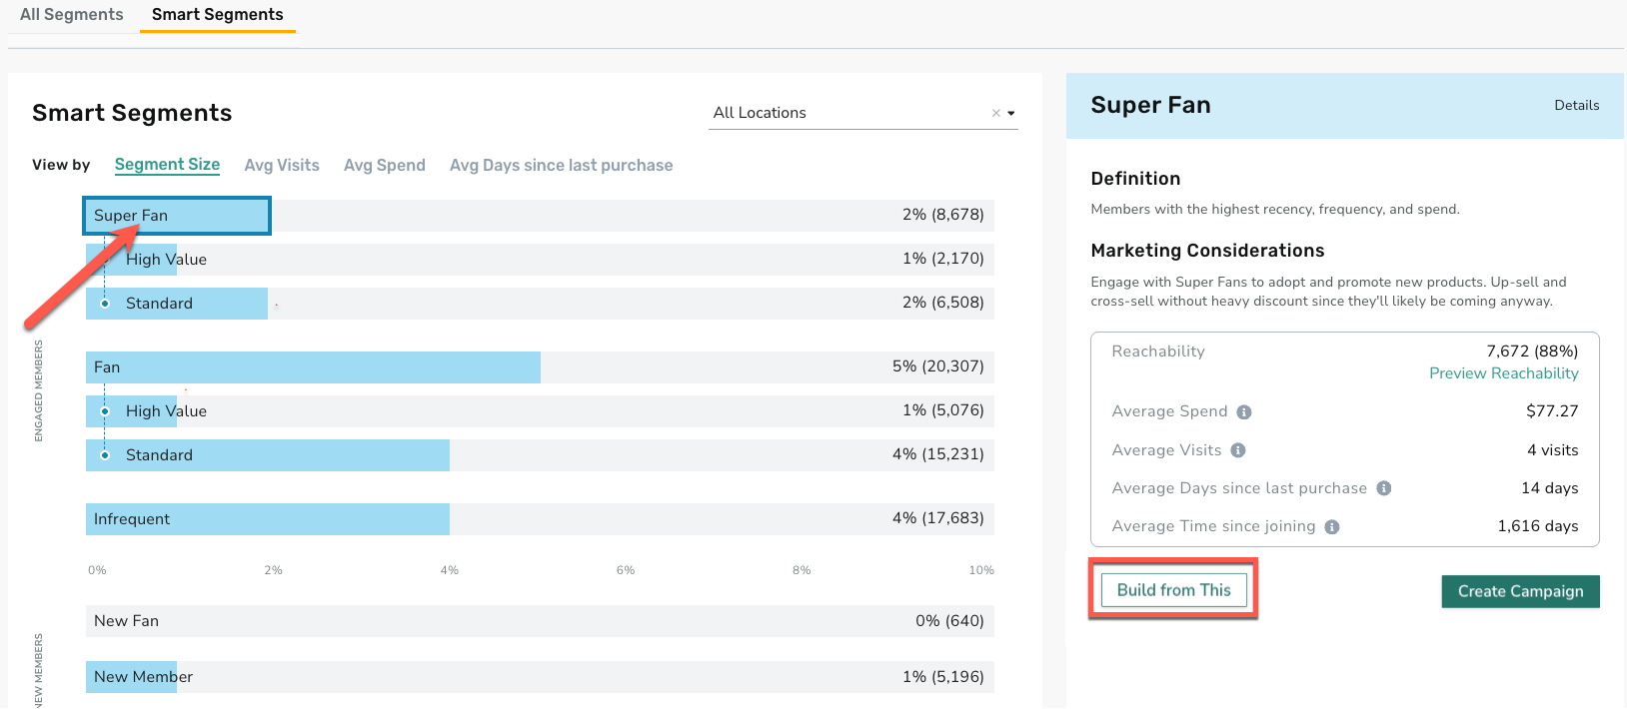Image resolution: width=1627 pixels, height=709 pixels.
Task: Clear the All Locations selection with the x
Action: coord(995,113)
